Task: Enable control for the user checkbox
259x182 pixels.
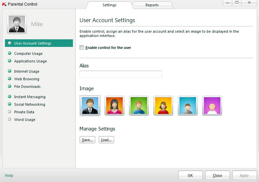Action: point(82,48)
